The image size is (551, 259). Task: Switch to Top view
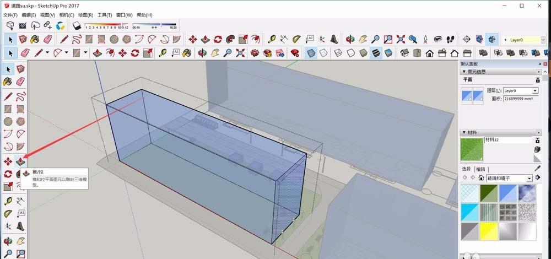[x=417, y=53]
